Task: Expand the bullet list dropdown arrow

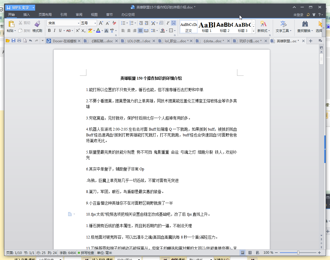Action: tap(127, 23)
